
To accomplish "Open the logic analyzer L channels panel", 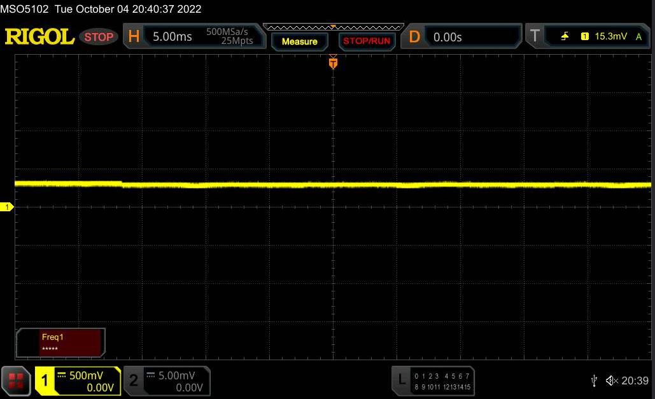I will [x=433, y=381].
